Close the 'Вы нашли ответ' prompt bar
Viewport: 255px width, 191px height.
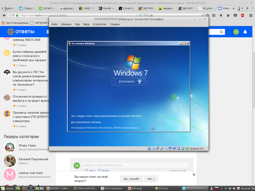click(194, 174)
